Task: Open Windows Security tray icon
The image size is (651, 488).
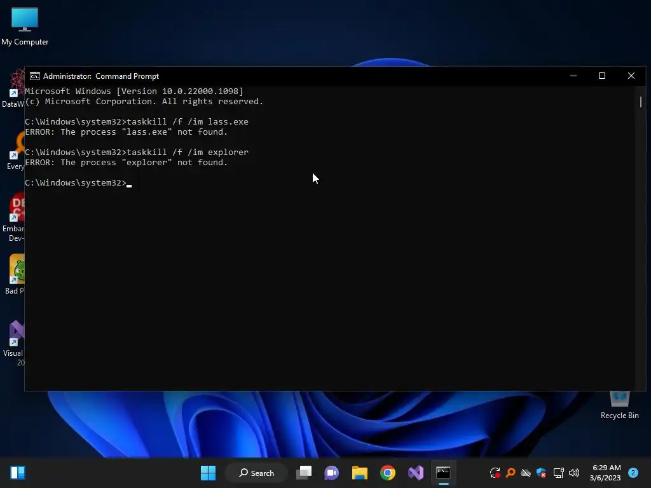Action: (542, 473)
